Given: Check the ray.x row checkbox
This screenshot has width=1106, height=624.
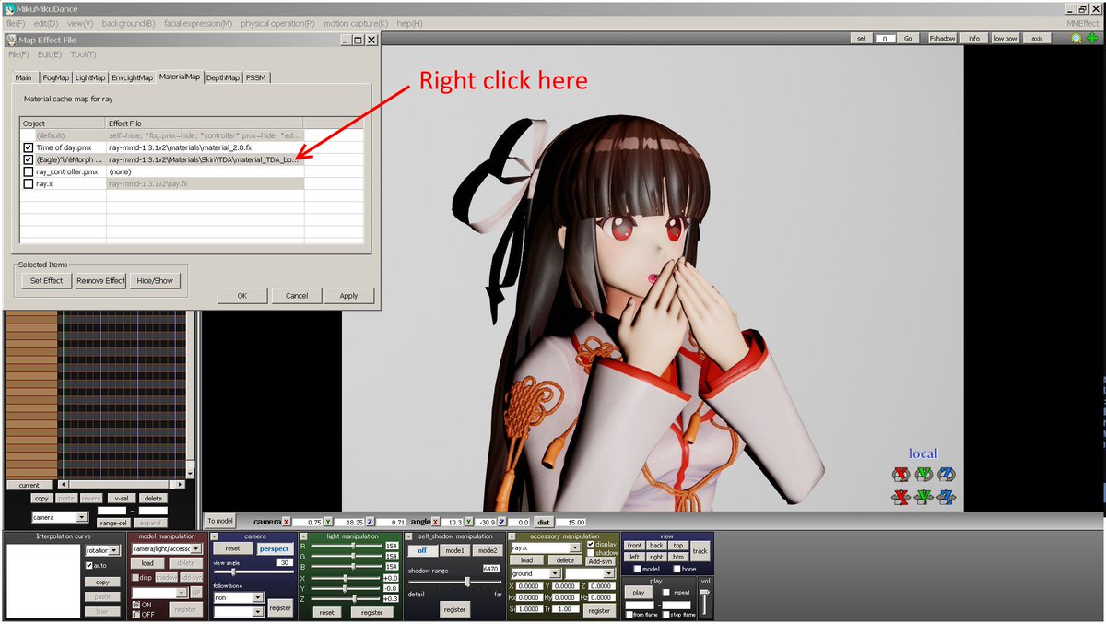Looking at the screenshot, I should point(29,184).
